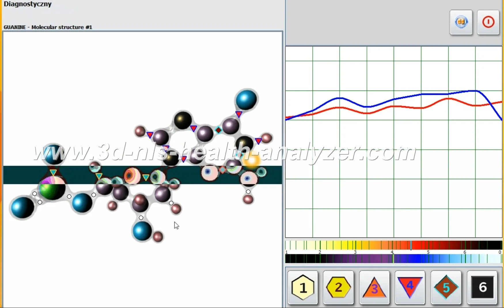The height and width of the screenshot is (308, 504).
Task: Select the red inverted triangle 4 button
Action: (x=410, y=287)
